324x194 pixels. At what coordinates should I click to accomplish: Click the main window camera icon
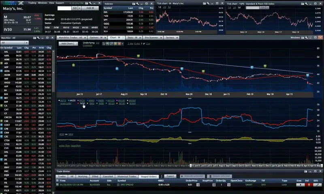pos(86,3)
